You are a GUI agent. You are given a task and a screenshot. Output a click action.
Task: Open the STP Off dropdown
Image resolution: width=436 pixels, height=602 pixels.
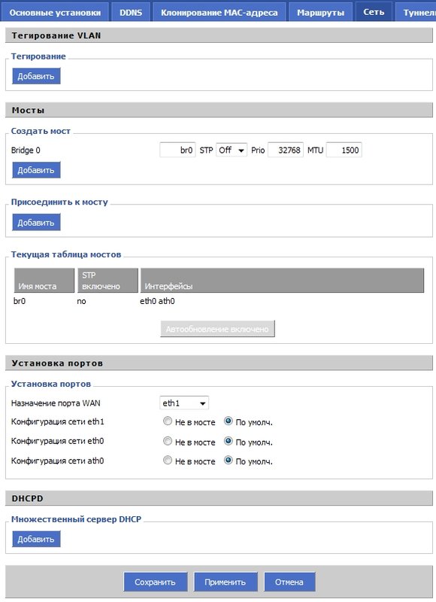click(232, 150)
